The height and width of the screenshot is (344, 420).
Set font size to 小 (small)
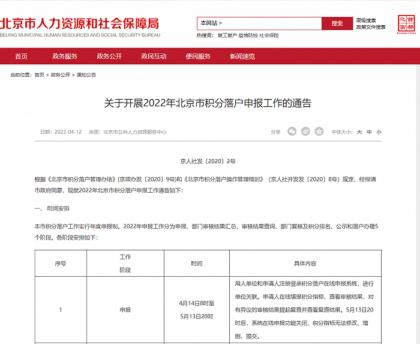point(379,132)
